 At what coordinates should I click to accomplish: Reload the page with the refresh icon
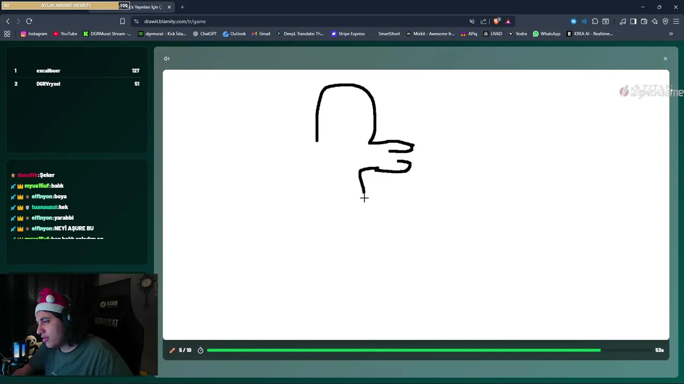click(29, 21)
